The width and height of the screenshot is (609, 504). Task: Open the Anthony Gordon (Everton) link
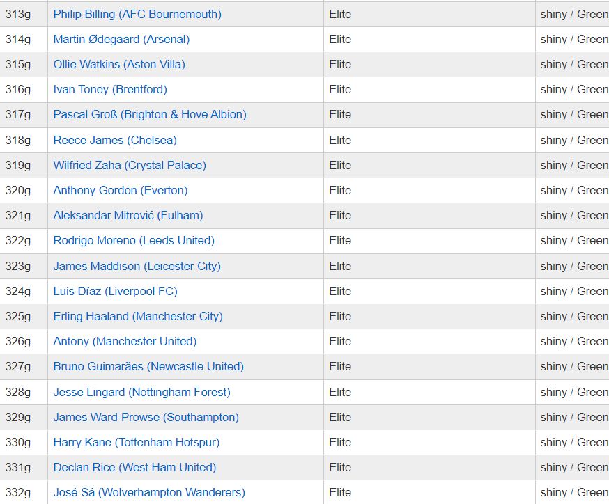click(x=121, y=191)
